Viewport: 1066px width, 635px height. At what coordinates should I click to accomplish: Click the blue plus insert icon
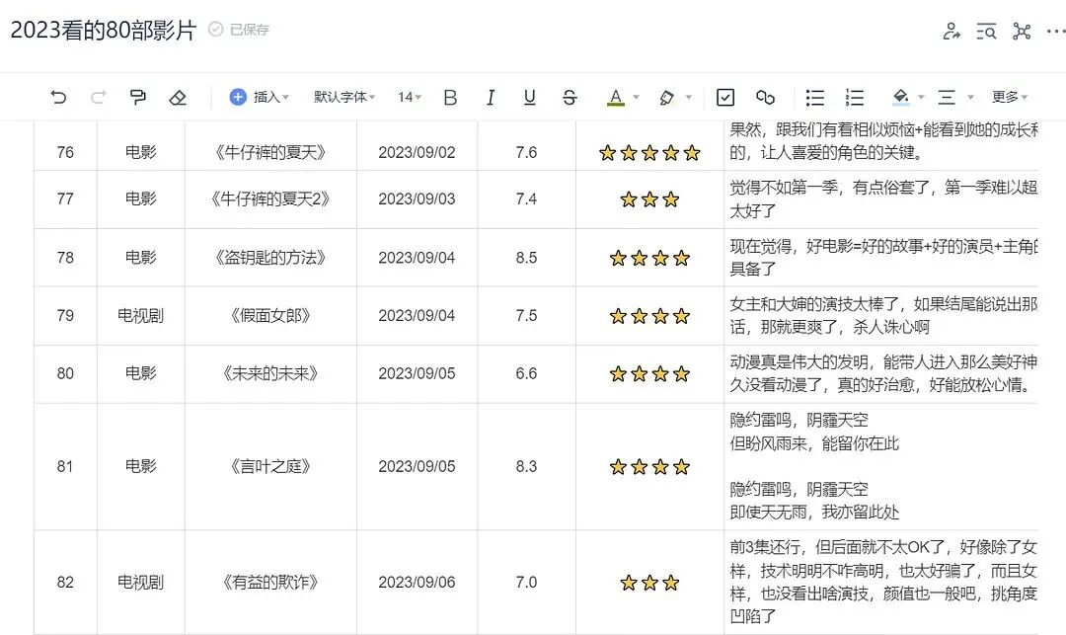pyautogui.click(x=238, y=97)
